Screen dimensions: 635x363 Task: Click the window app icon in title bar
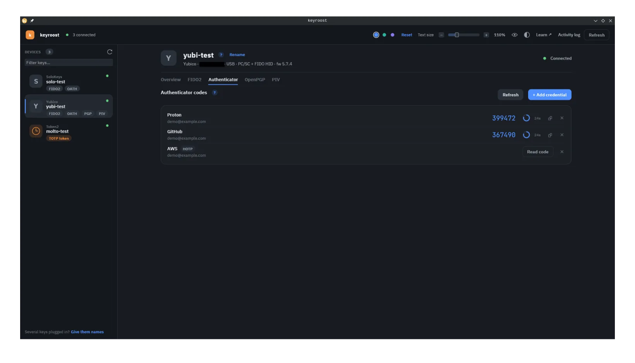[24, 21]
